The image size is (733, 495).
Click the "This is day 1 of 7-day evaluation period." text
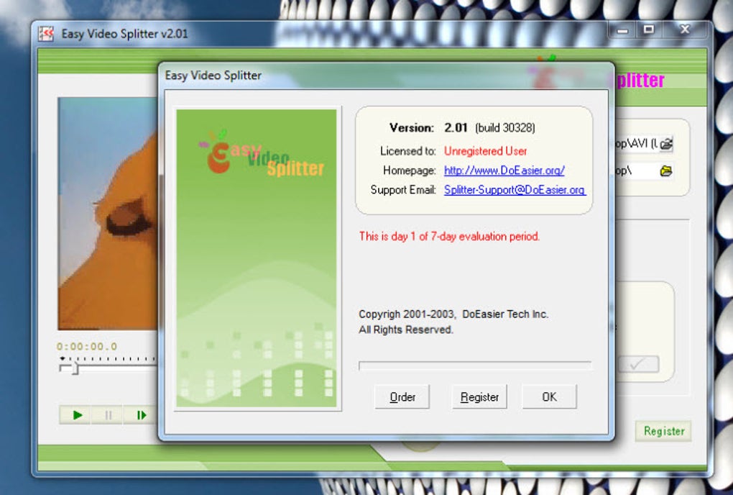pyautogui.click(x=449, y=236)
